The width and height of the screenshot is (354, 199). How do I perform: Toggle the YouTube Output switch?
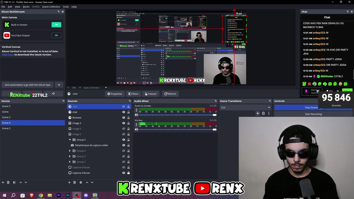pyautogui.click(x=56, y=35)
